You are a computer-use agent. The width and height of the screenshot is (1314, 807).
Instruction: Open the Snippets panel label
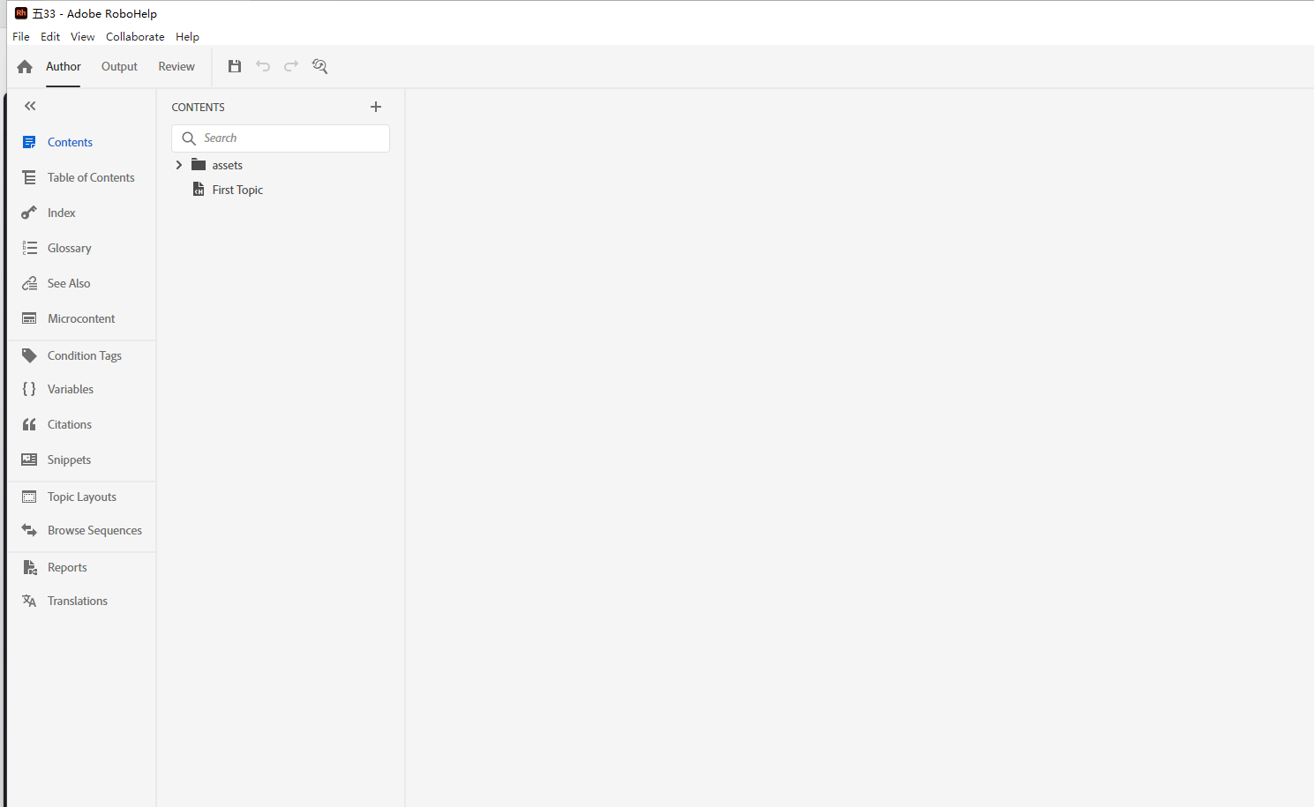click(70, 460)
